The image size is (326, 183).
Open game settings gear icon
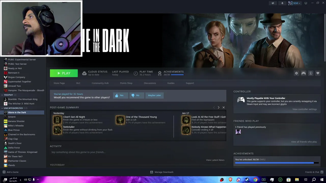pyautogui.click(x=296, y=73)
